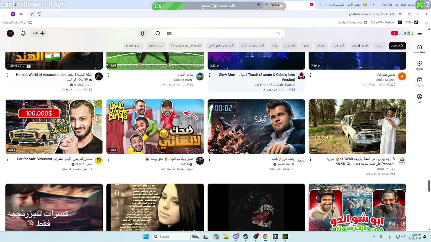Open the كل الإشارات المرجعية bookmarks folder
Image resolution: width=431 pixels, height=242 pixels.
[18, 23]
